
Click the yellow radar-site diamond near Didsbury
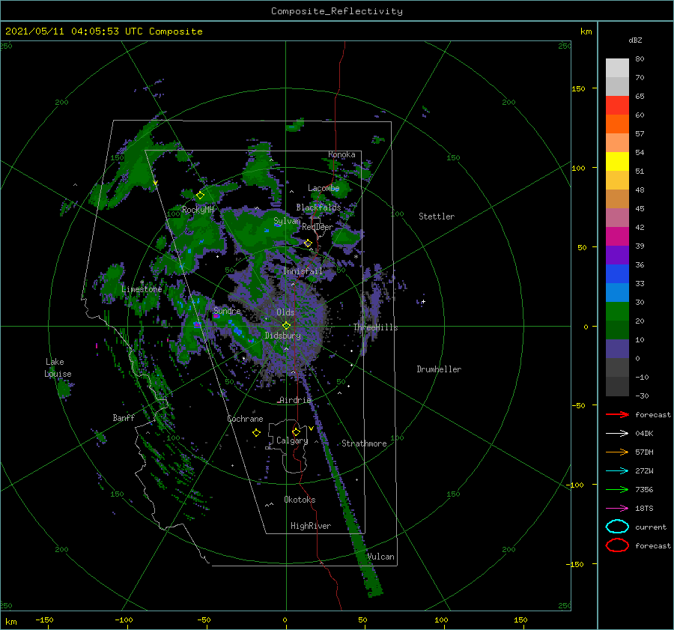pos(286,326)
